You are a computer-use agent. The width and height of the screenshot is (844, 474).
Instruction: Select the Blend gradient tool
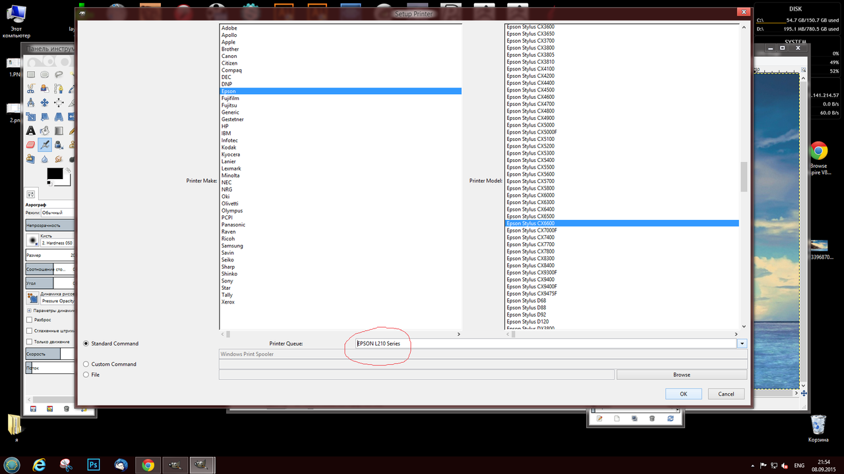pos(59,130)
